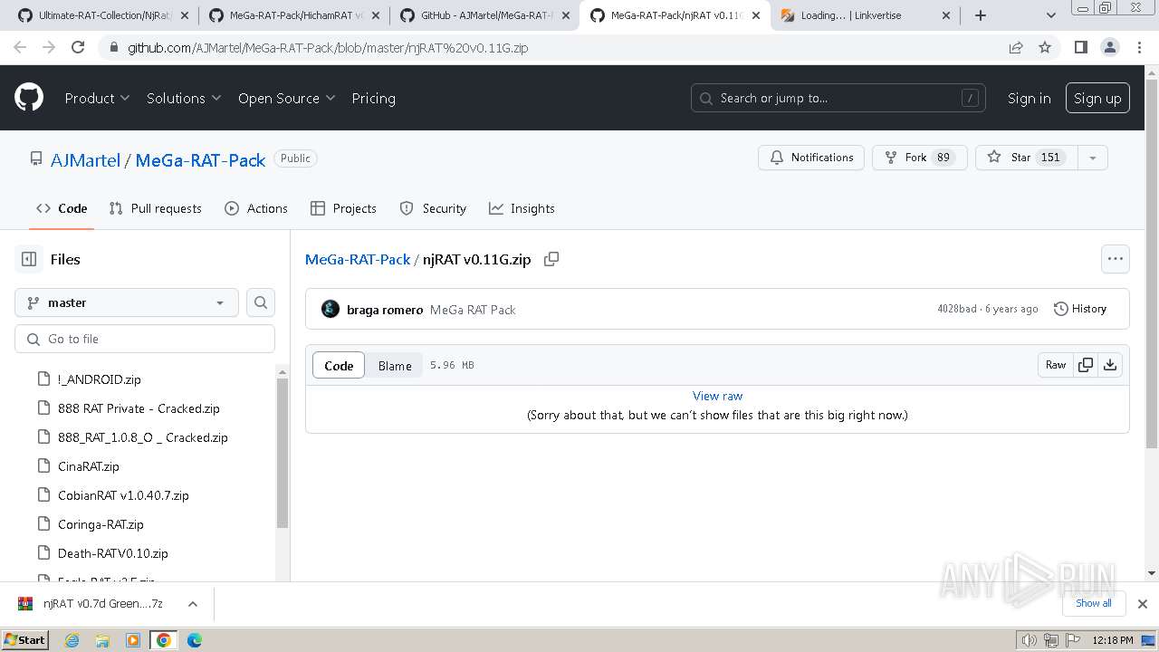Switch to the Blame view

[395, 366]
